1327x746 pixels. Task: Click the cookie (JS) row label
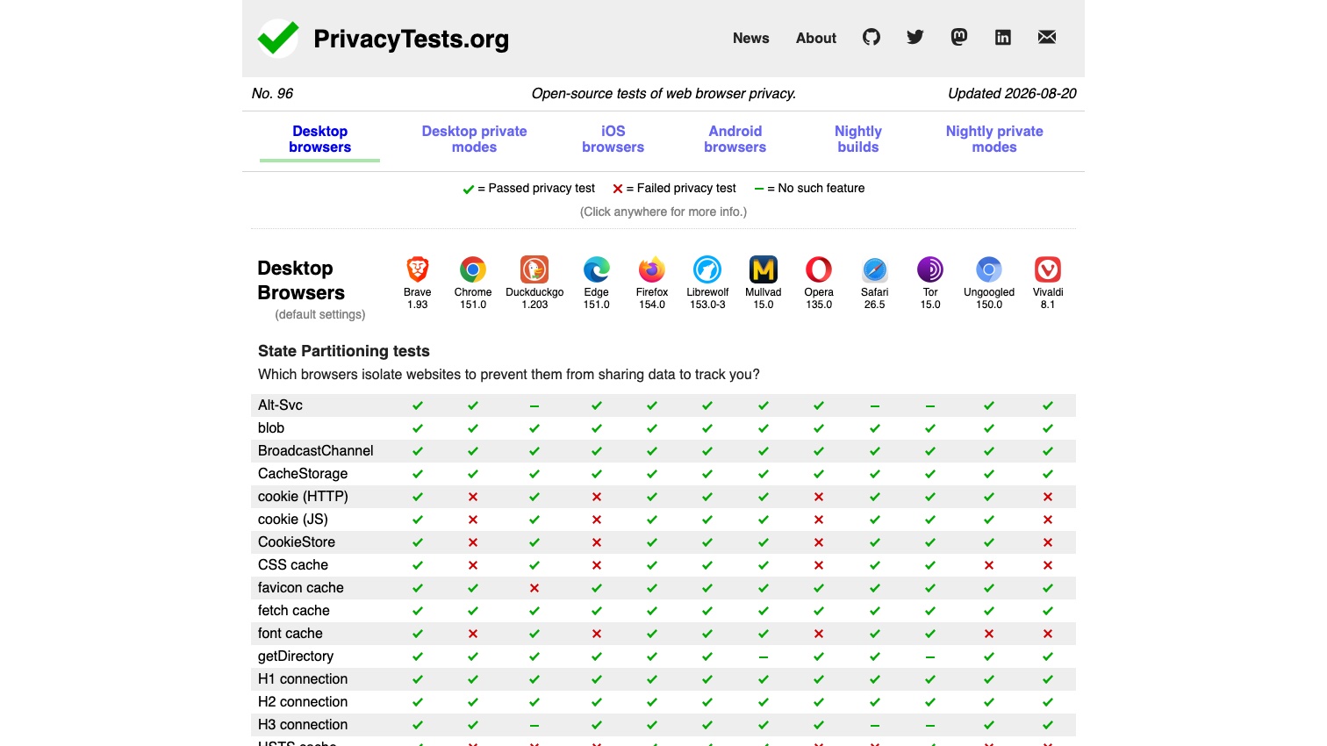click(x=293, y=519)
